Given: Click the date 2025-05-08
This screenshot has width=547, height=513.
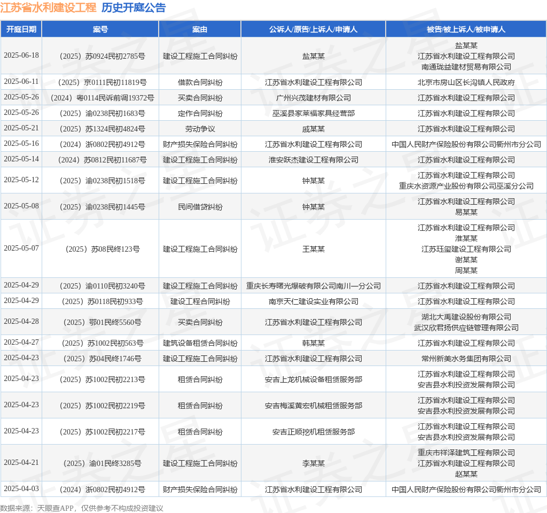Looking at the screenshot, I should tap(21, 206).
